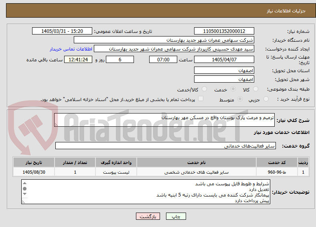Select the خدمت radio button
Viewport: 316px width, 227px height.
[x=233, y=89]
